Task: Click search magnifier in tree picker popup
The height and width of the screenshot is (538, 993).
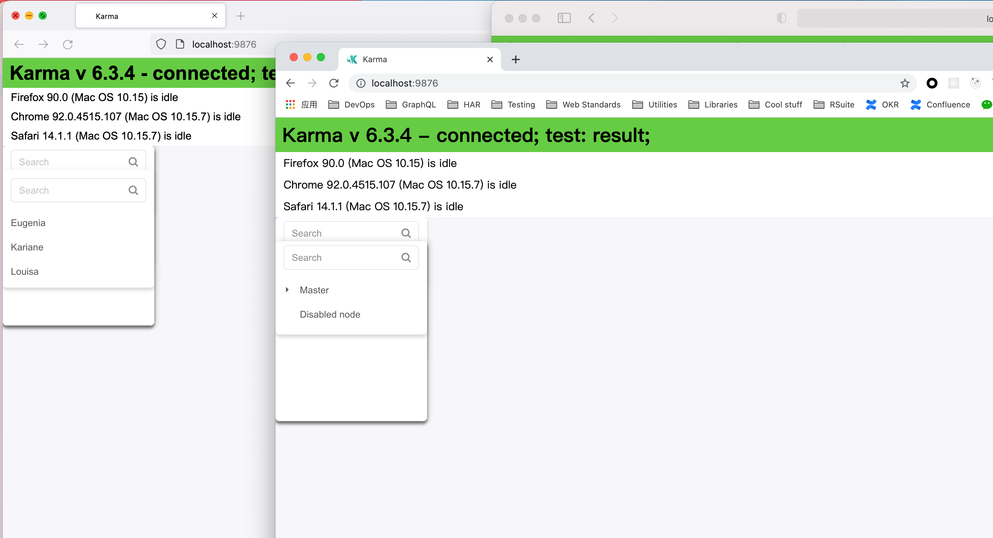Action: [406, 258]
